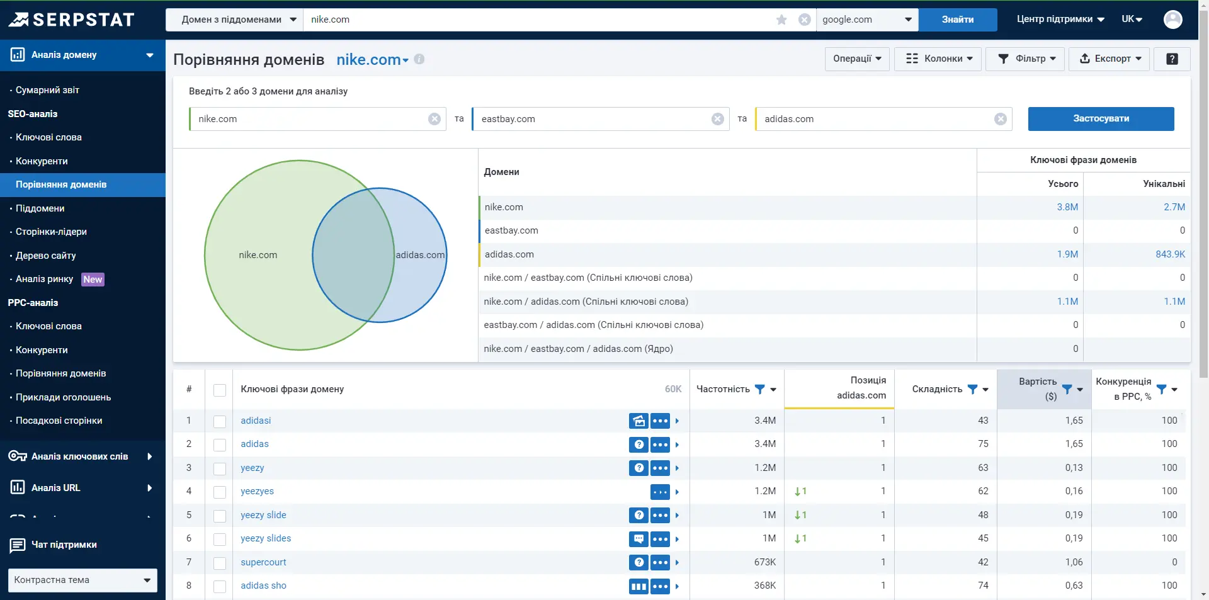The width and height of the screenshot is (1209, 600).
Task: Expand the Аналіз URL sidebar section
Action: point(82,488)
